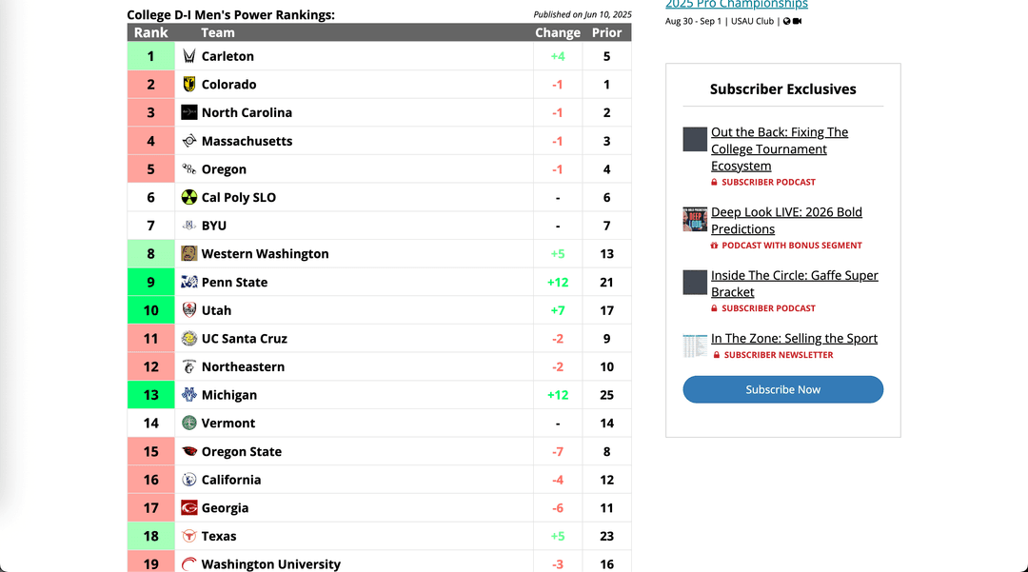This screenshot has height=572, width=1028.
Task: Click the Michigan logo icon
Action: [190, 394]
